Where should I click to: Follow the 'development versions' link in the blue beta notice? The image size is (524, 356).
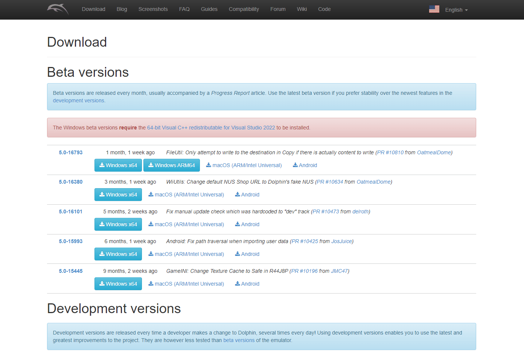point(79,100)
